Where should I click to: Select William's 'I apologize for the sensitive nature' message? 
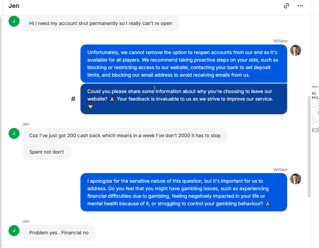[184, 192]
